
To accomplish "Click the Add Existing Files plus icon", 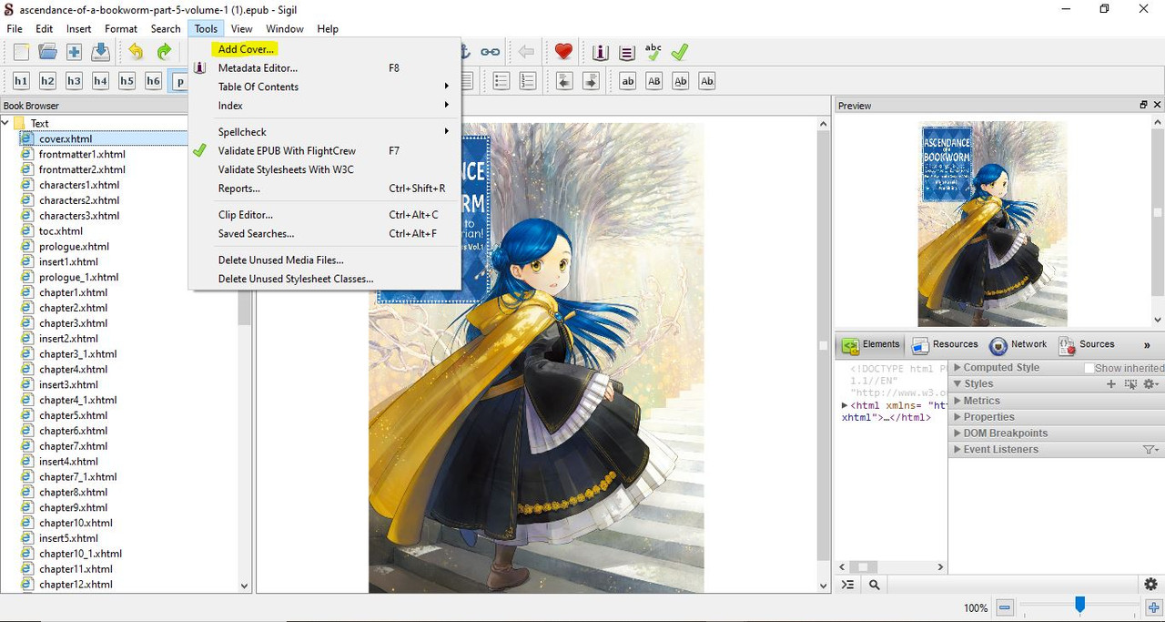I will click(74, 52).
